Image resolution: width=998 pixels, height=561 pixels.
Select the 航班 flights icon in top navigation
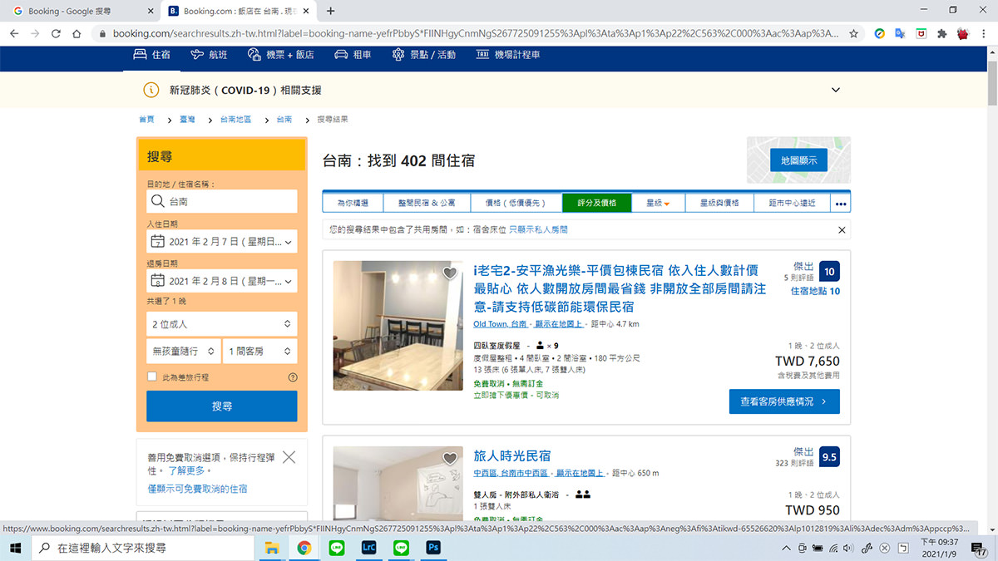click(x=197, y=54)
